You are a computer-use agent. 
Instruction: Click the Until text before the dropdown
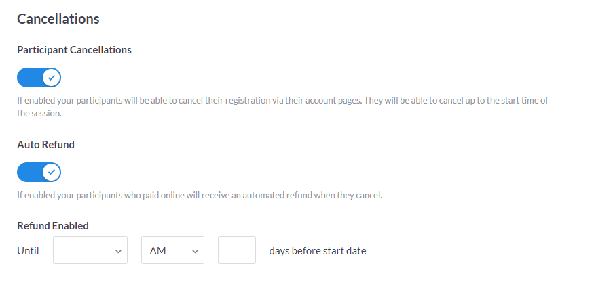point(28,251)
